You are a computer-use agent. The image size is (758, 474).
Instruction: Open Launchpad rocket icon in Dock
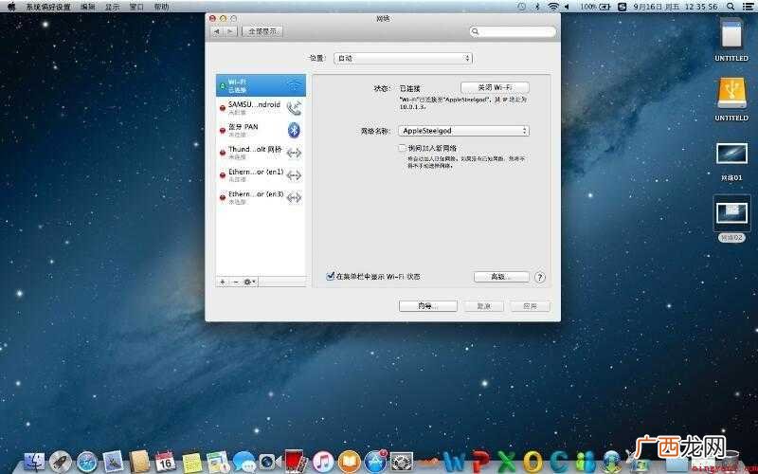pos(61,462)
